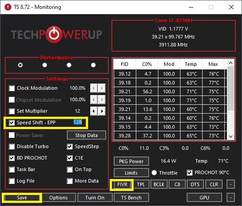The image size is (242, 206).
Task: Select the fourth Performance profile radio button
Action: [x=93, y=65]
